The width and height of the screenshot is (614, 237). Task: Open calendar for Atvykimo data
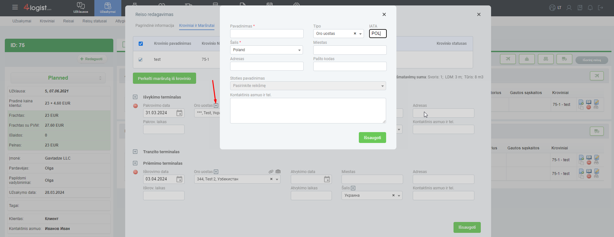point(327,179)
